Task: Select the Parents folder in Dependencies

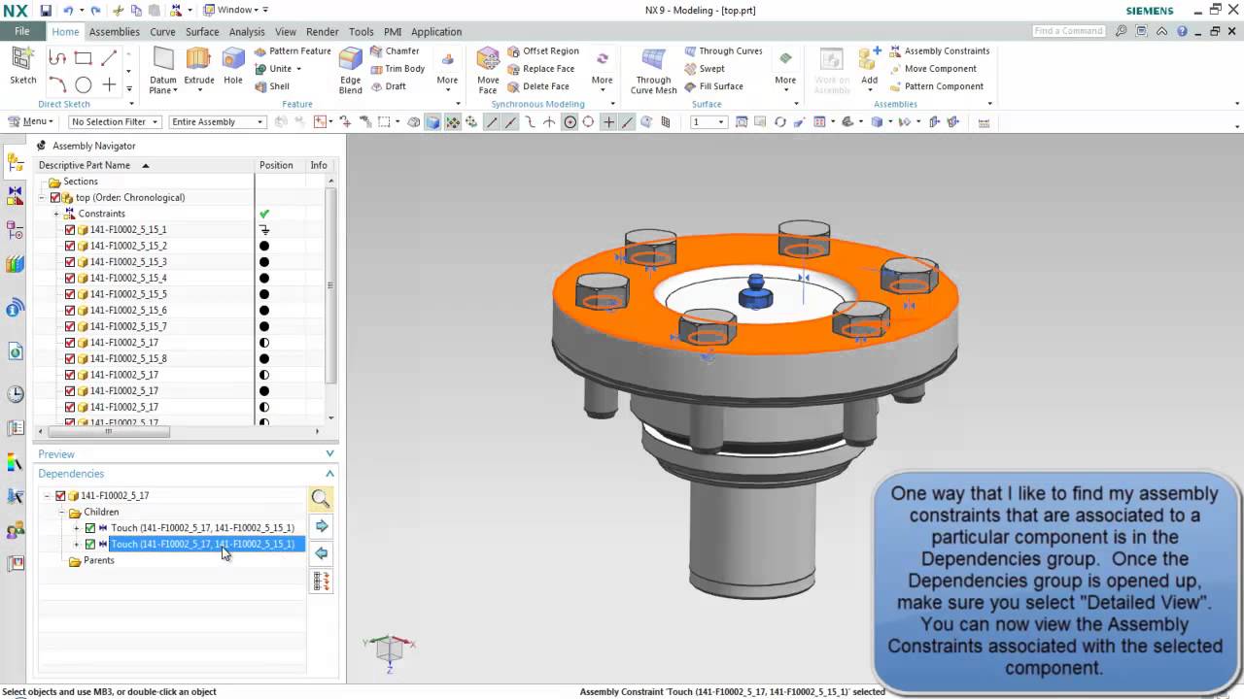Action: 92,561
